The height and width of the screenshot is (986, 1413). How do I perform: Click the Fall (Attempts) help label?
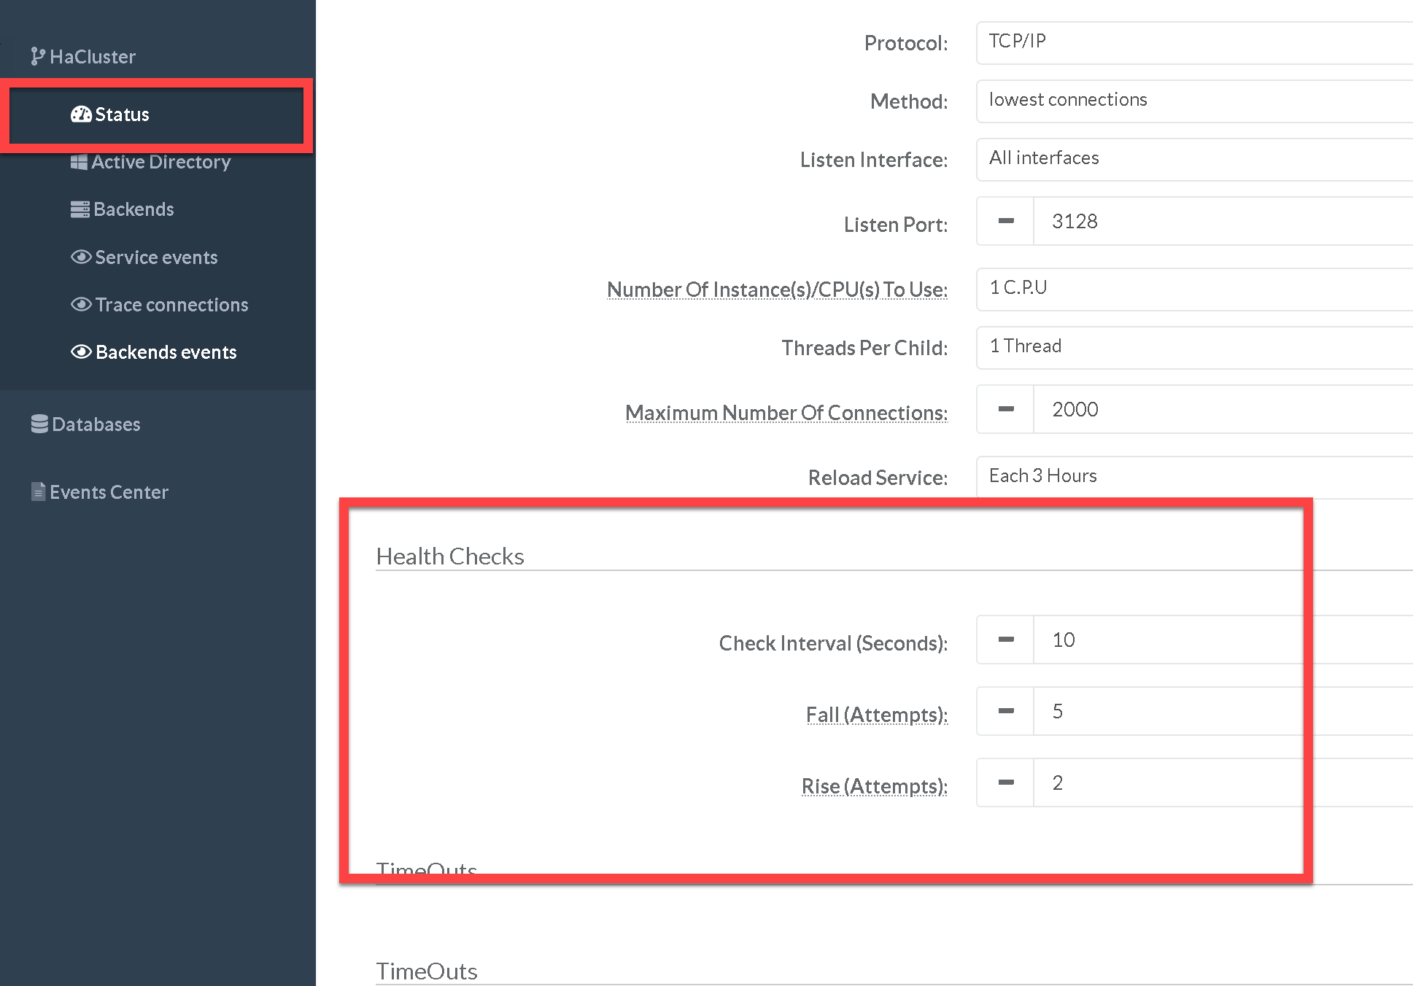pos(876,715)
